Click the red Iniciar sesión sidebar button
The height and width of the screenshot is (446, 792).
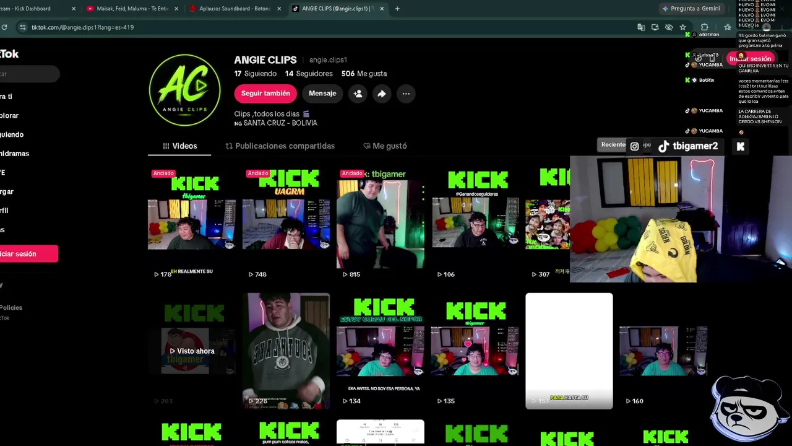click(x=29, y=254)
